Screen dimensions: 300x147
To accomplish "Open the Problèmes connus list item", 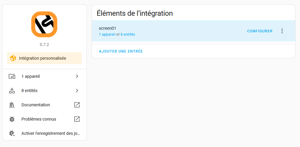I will point(39,119).
